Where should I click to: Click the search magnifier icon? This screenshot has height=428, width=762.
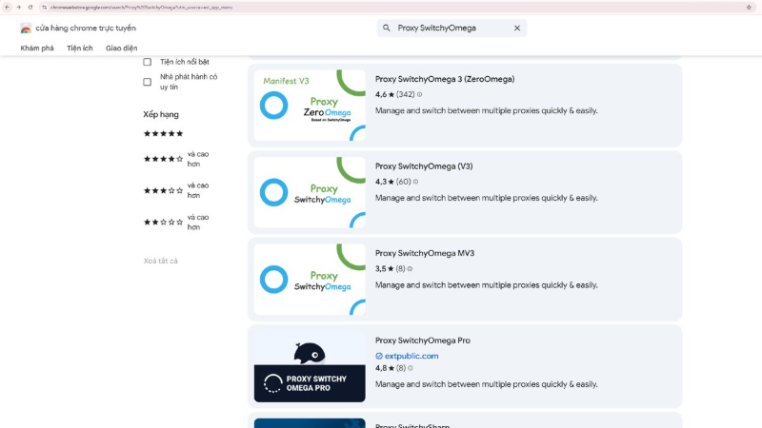pyautogui.click(x=387, y=29)
